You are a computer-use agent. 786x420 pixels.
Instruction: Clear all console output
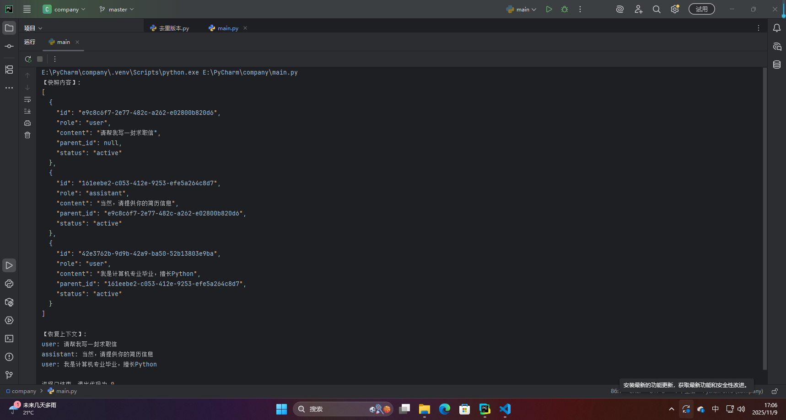point(27,135)
